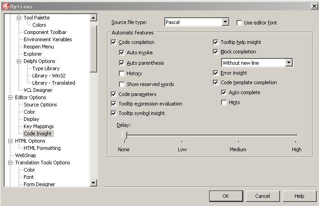Viewport: 319px width, 206px height.
Task: Collapse the HTML Options tree node
Action: (10, 141)
